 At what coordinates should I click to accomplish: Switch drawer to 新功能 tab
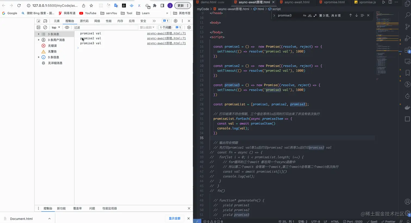(x=61, y=208)
